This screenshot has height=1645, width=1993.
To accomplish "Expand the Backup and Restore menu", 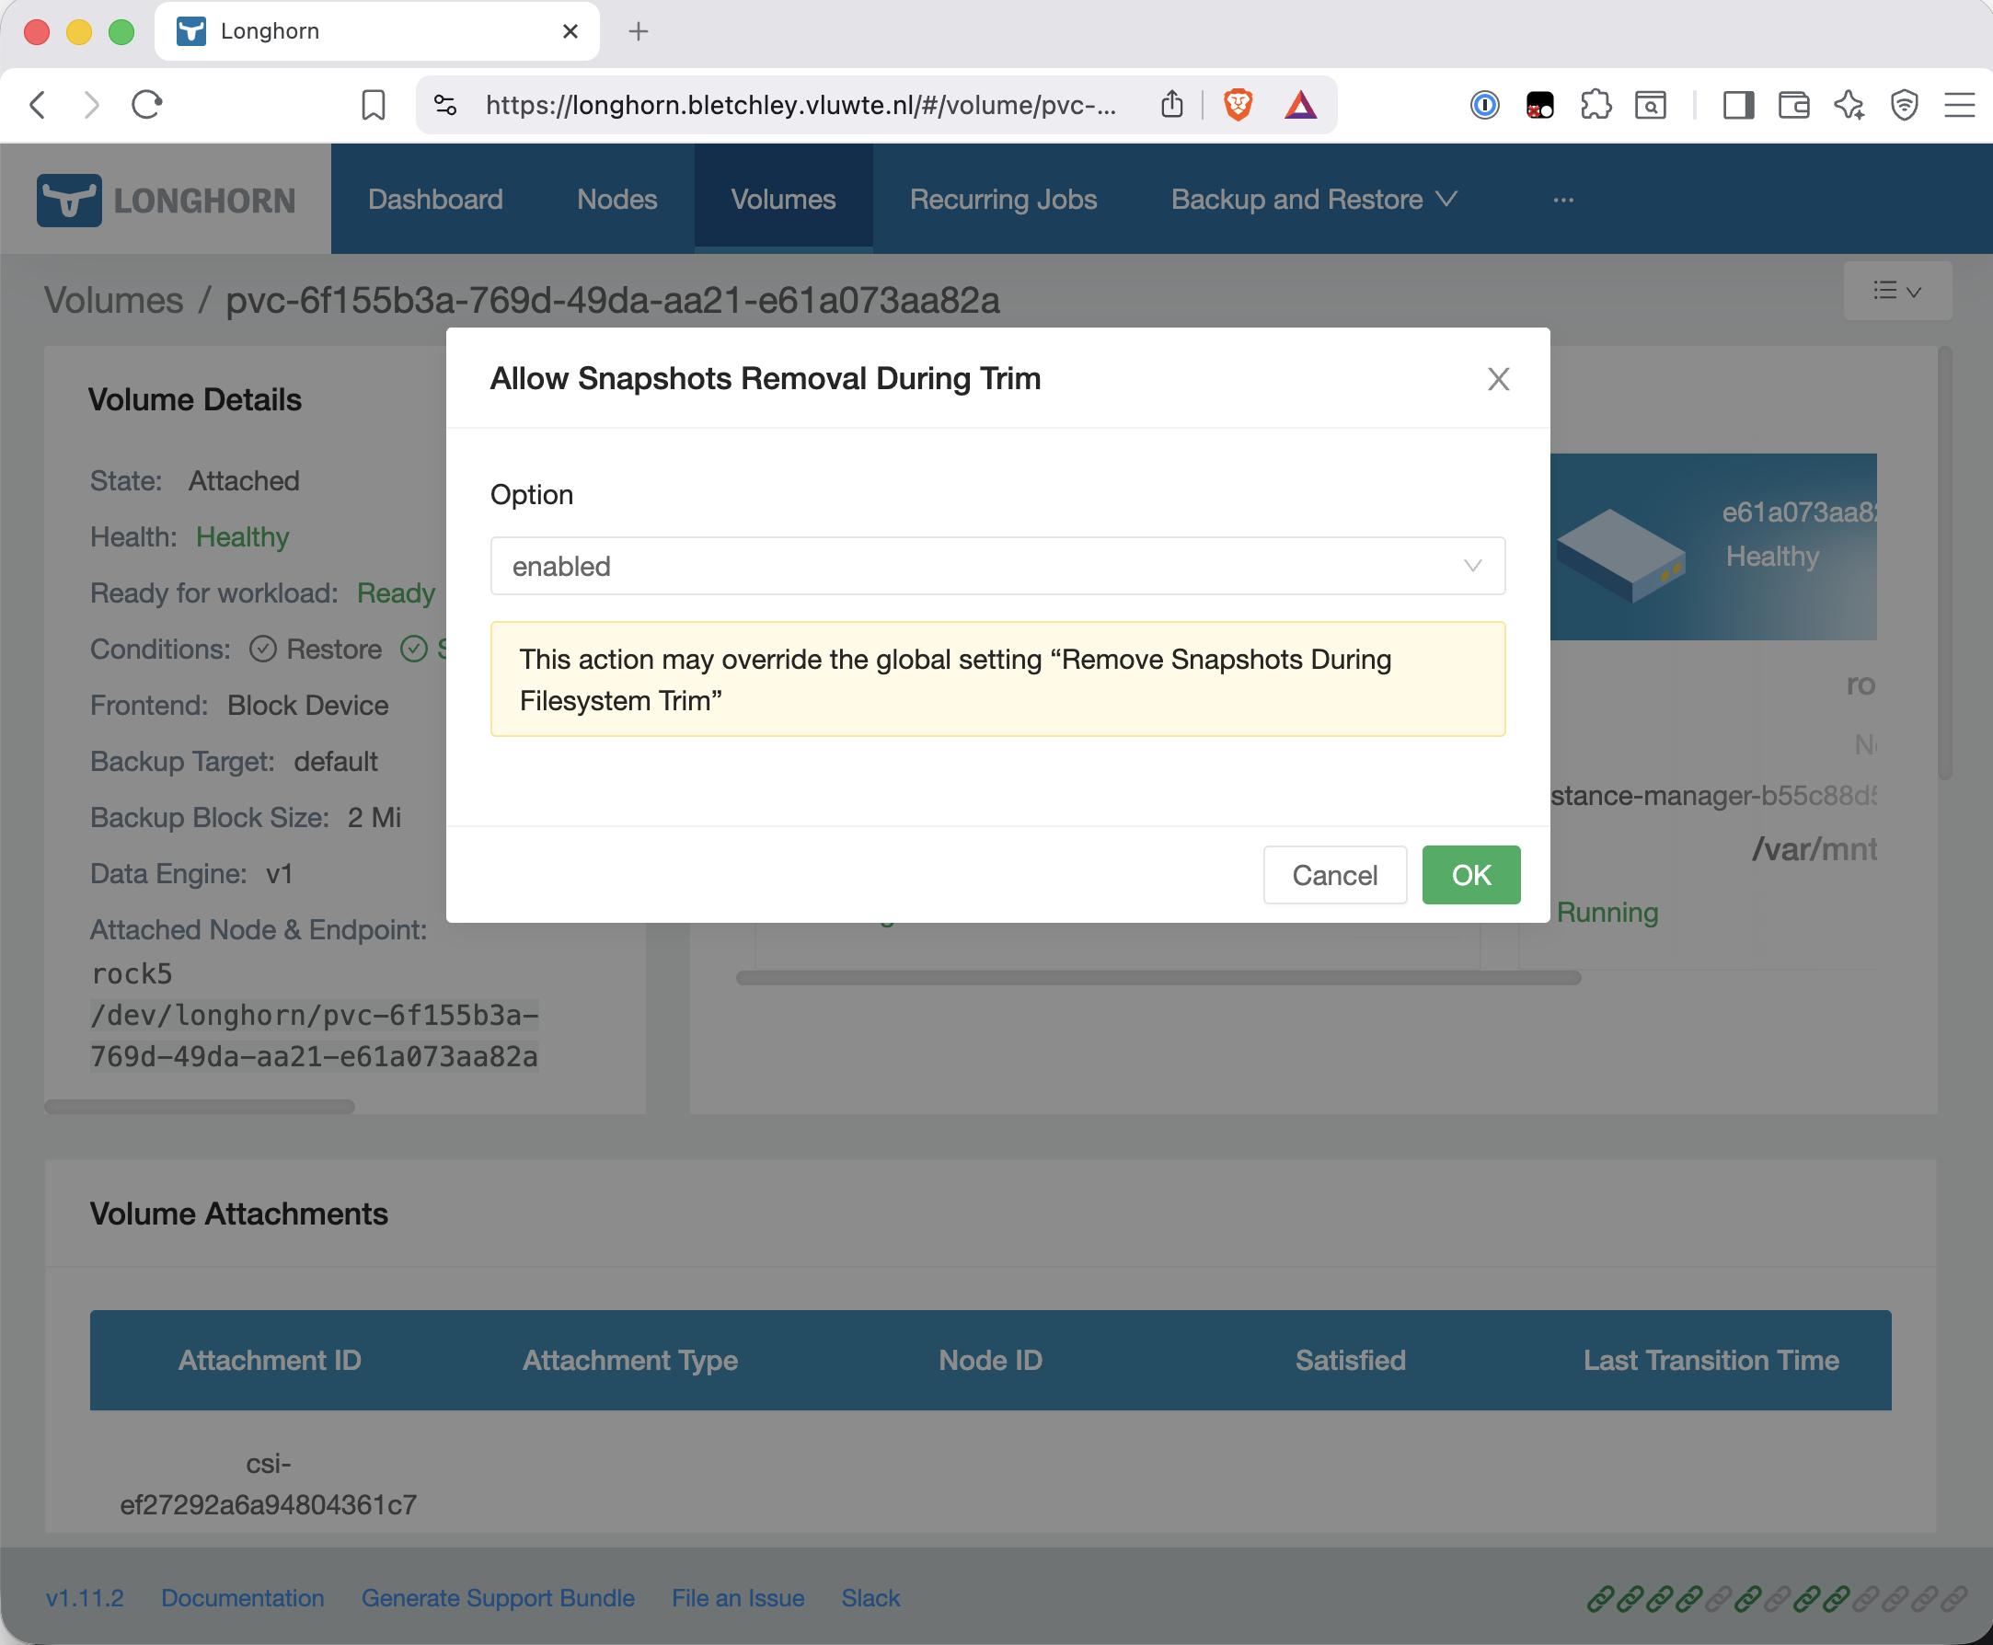I will pyautogui.click(x=1314, y=199).
